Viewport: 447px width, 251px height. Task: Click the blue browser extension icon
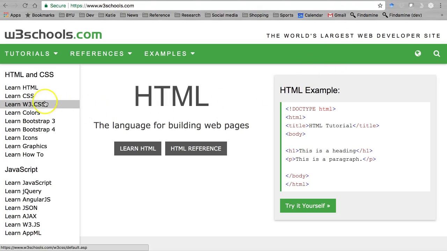pyautogui.click(x=391, y=6)
